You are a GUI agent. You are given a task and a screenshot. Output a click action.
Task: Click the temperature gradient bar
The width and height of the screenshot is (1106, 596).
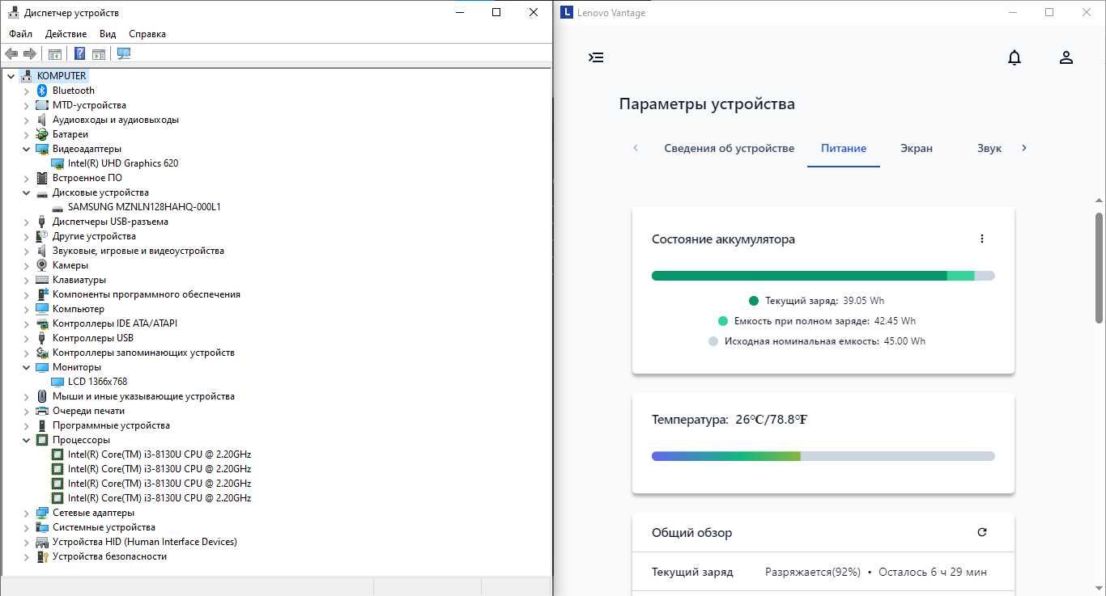(823, 456)
